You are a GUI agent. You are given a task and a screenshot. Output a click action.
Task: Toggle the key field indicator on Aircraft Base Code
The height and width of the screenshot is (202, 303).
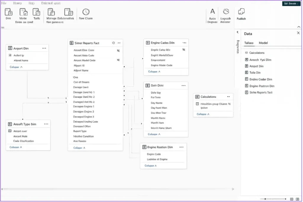click(x=119, y=50)
